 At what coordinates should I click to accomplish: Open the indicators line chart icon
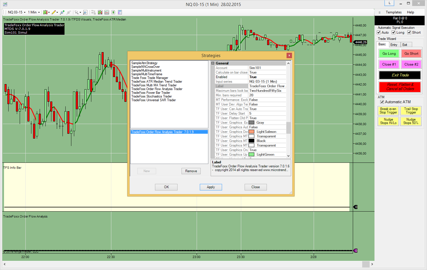[106, 12]
